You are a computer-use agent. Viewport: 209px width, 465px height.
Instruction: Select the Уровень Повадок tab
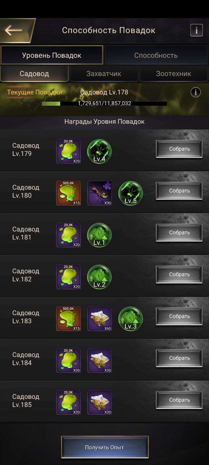click(52, 55)
